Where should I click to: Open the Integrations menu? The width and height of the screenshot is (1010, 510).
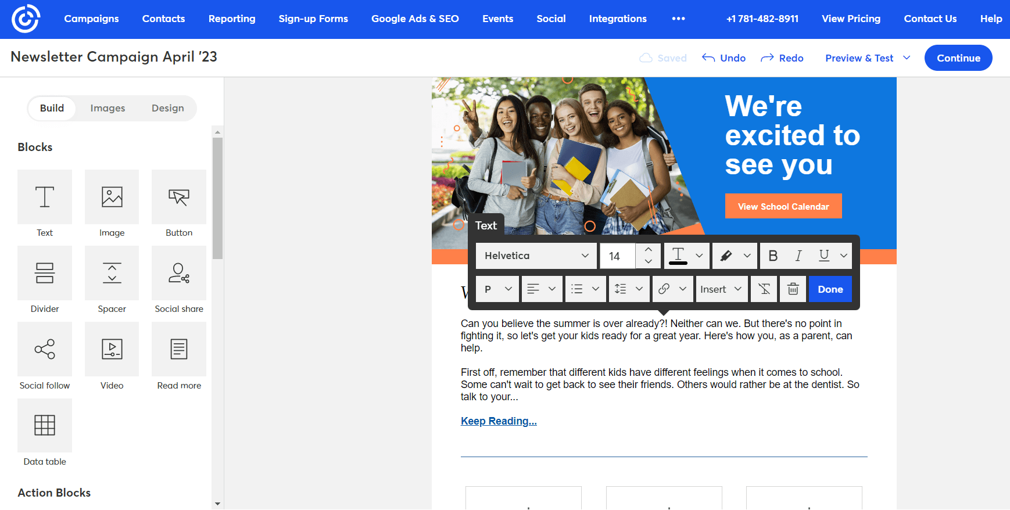618,19
